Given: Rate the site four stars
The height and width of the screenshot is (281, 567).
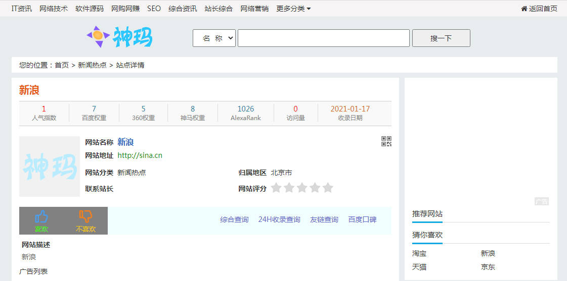Looking at the screenshot, I should pos(315,188).
